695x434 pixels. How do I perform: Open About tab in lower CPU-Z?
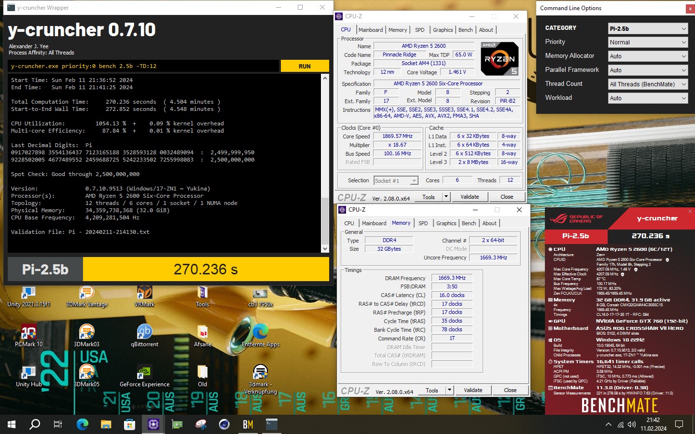click(489, 223)
